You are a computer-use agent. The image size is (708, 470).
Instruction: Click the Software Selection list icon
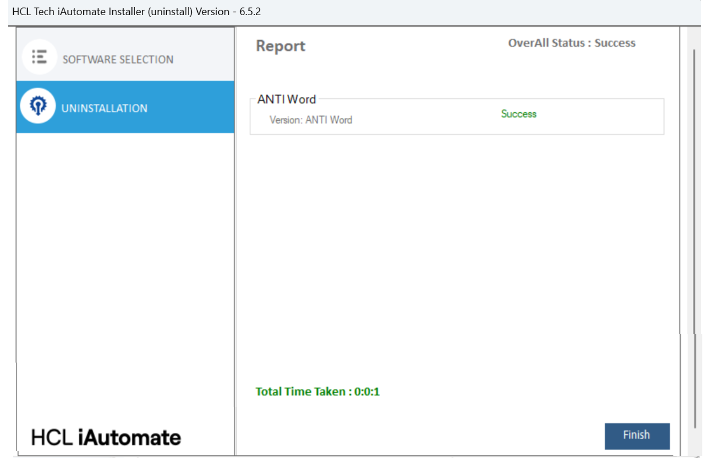[39, 57]
